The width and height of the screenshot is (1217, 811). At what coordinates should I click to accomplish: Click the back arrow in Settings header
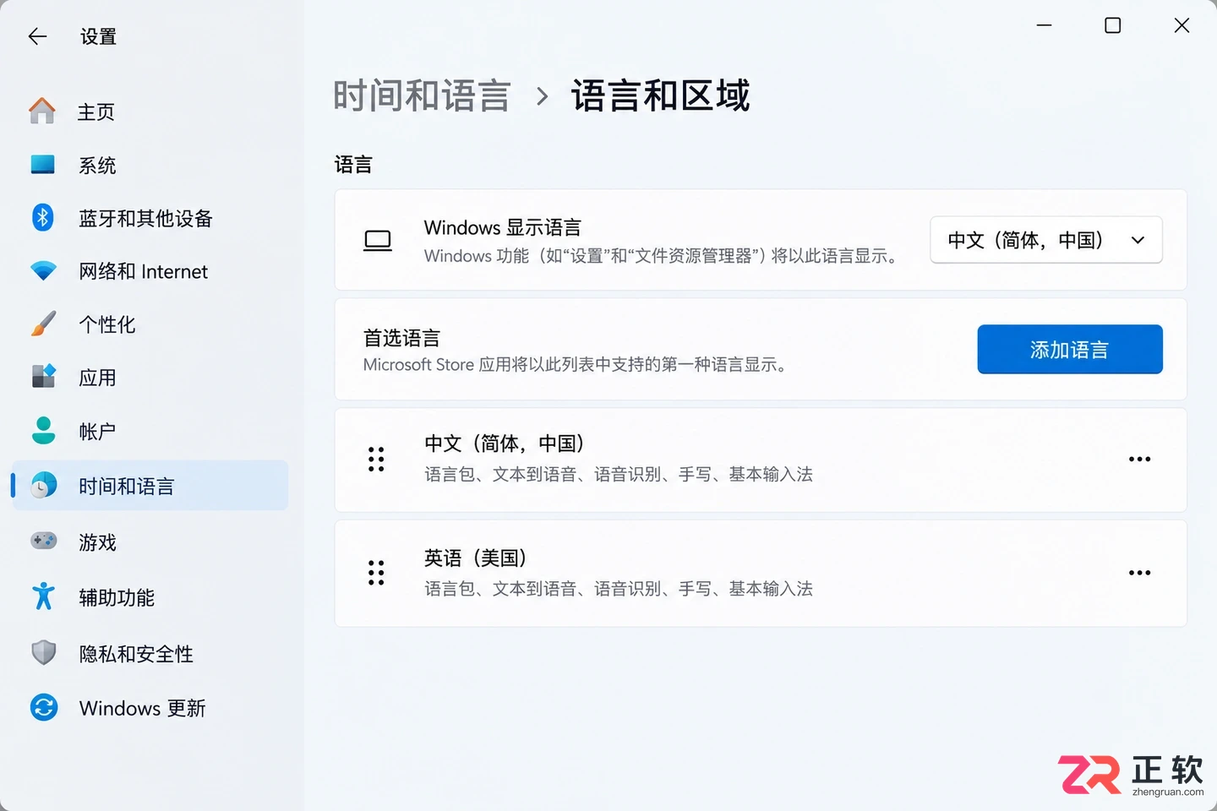click(x=37, y=36)
